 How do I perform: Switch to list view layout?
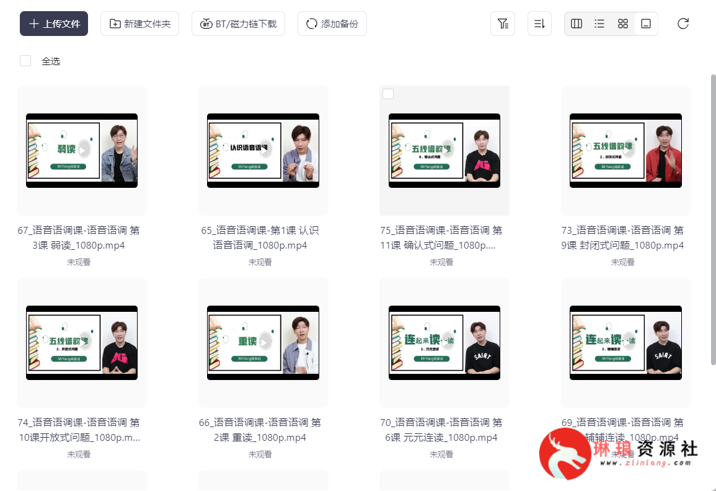point(599,24)
